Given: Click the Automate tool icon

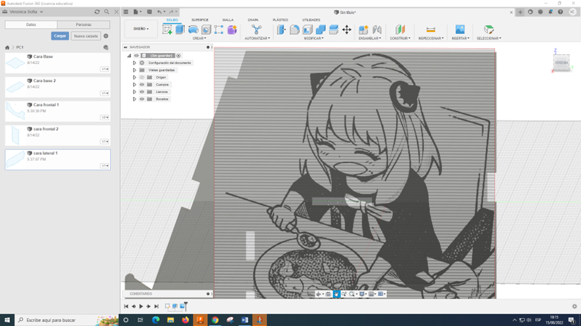Looking at the screenshot, I should (256, 29).
